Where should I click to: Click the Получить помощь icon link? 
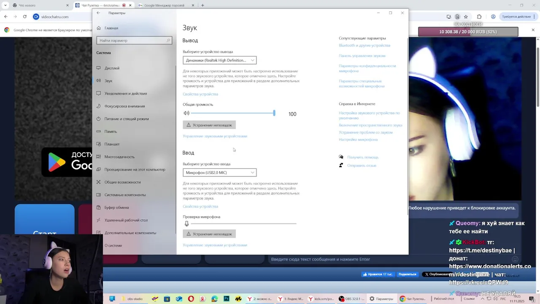coord(341,157)
